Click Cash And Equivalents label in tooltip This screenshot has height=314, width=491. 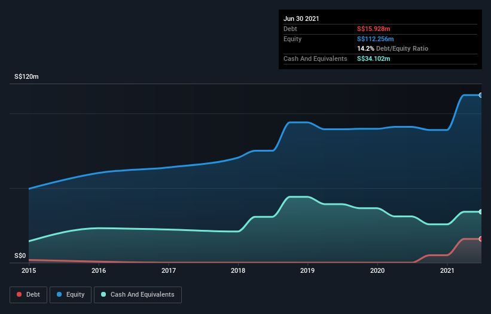tap(315, 59)
